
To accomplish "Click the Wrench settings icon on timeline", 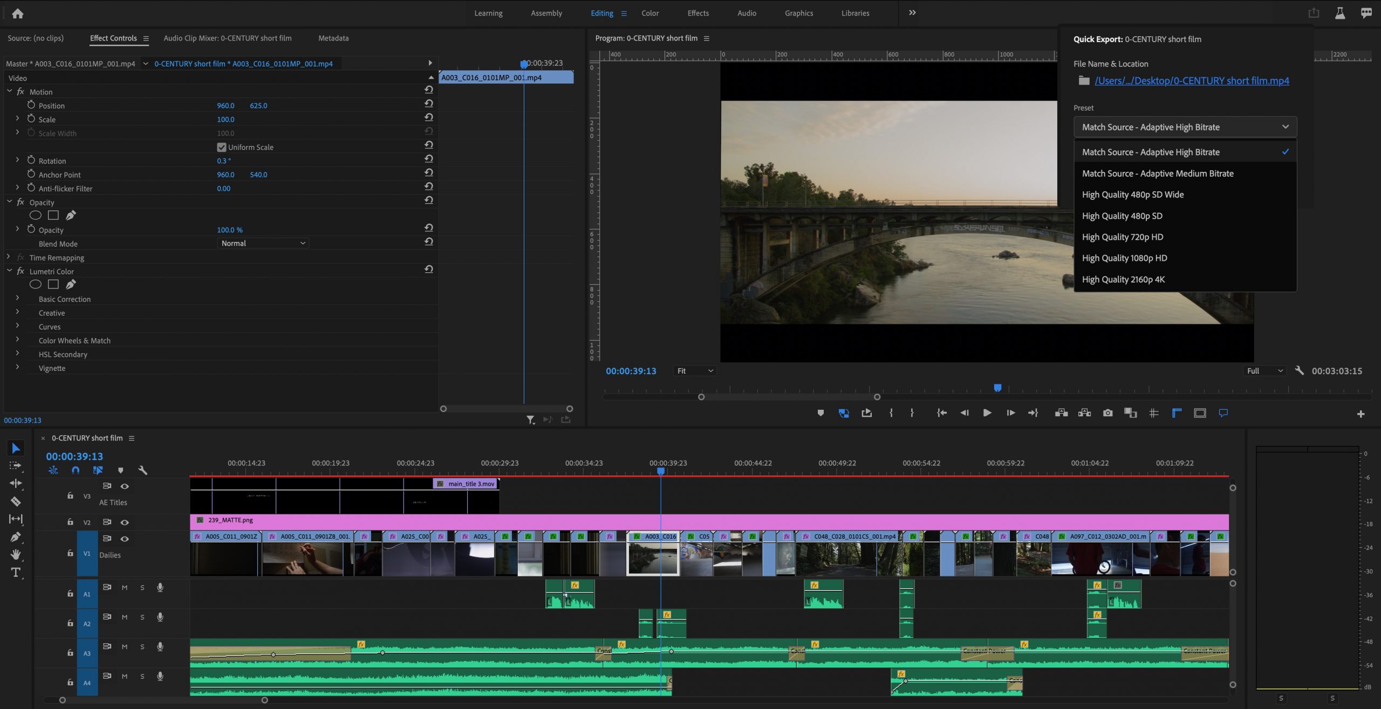I will point(142,470).
